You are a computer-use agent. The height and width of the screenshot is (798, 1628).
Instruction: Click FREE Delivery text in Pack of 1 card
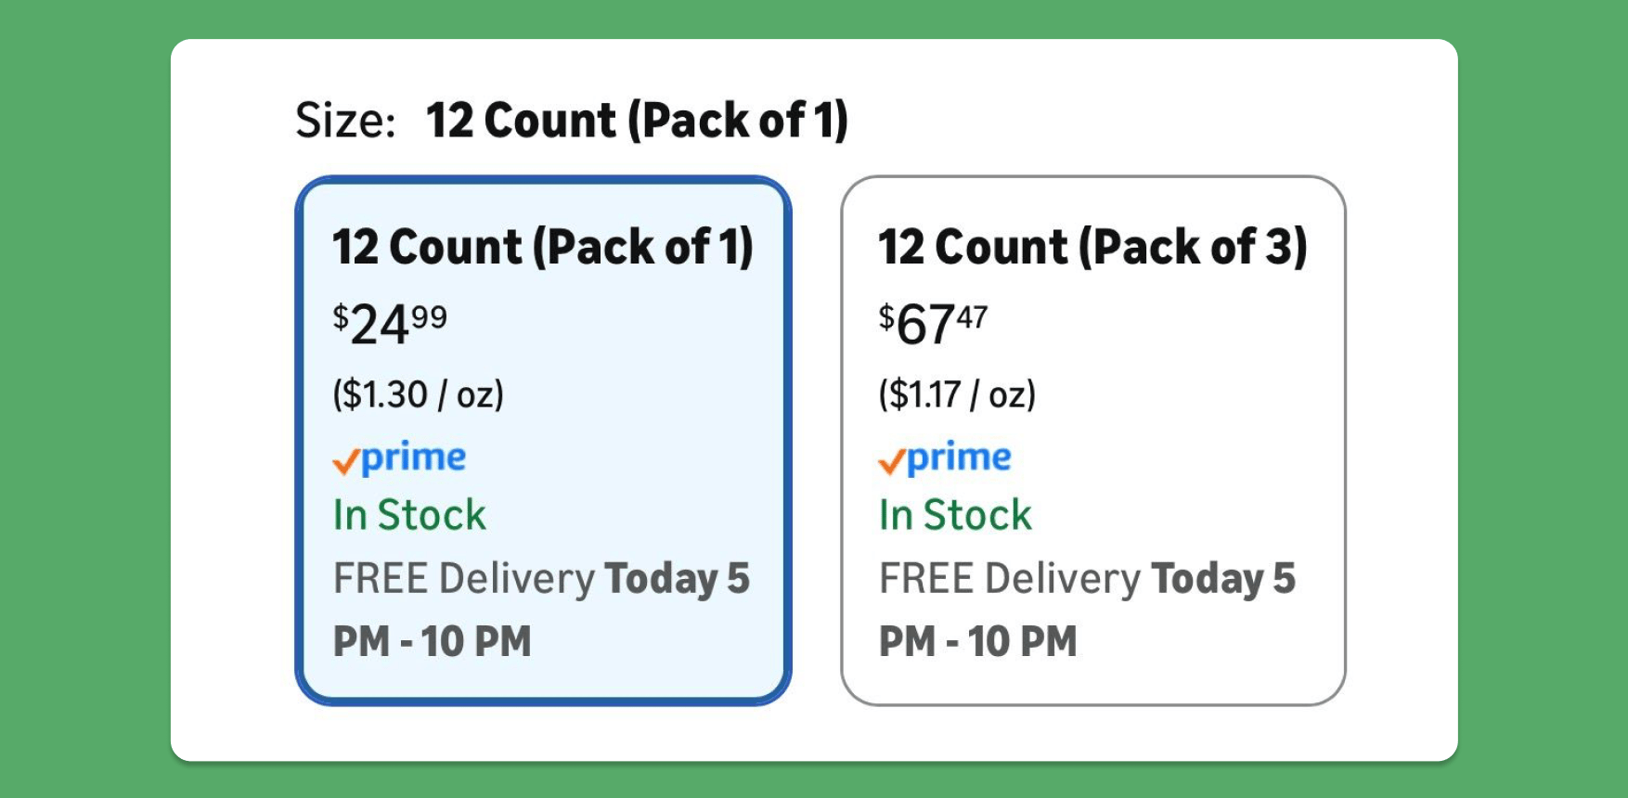(464, 578)
